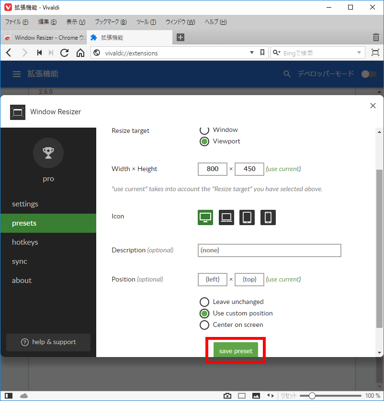Click the site info globe icon

pyautogui.click(x=97, y=53)
